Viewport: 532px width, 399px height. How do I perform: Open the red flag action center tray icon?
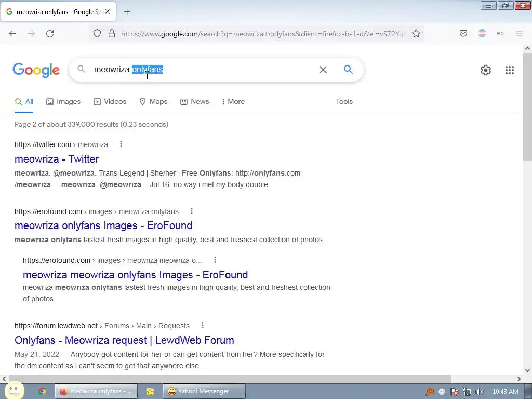[x=455, y=392]
